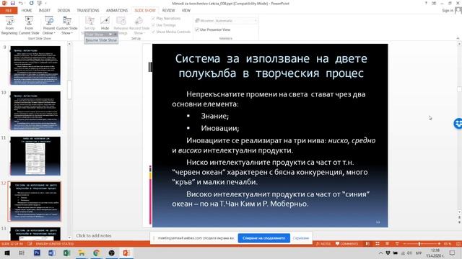Image resolution: width=462 pixels, height=259 pixels.
Task: Click the notes area 'Click to add notes'
Action: pyautogui.click(x=94, y=235)
